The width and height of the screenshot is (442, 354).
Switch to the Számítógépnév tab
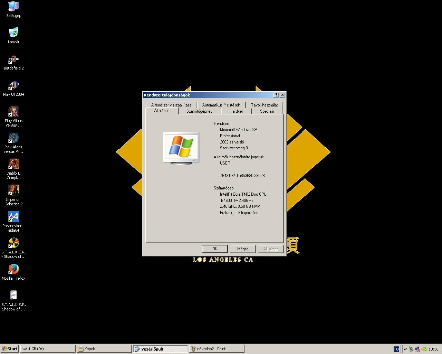(199, 111)
